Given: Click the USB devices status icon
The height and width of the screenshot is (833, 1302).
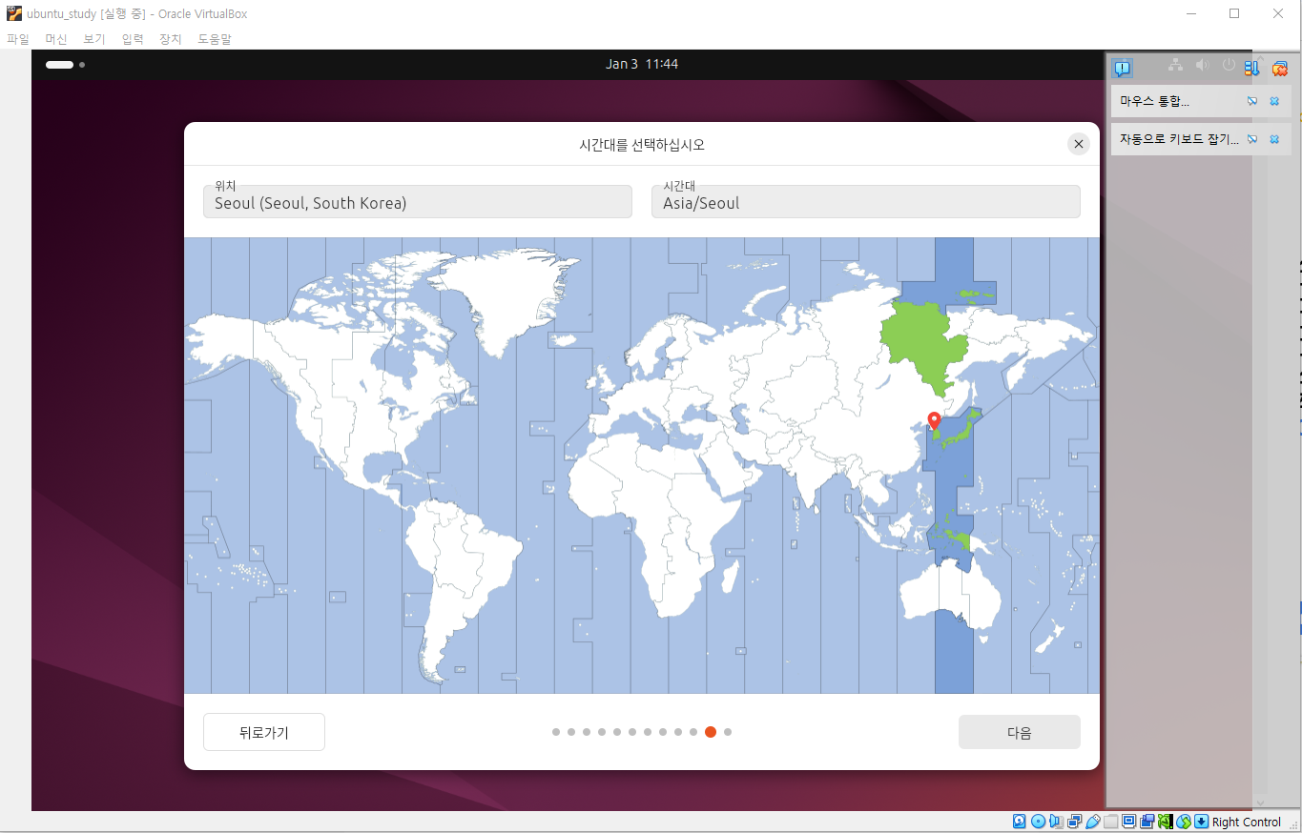Looking at the screenshot, I should (1092, 822).
